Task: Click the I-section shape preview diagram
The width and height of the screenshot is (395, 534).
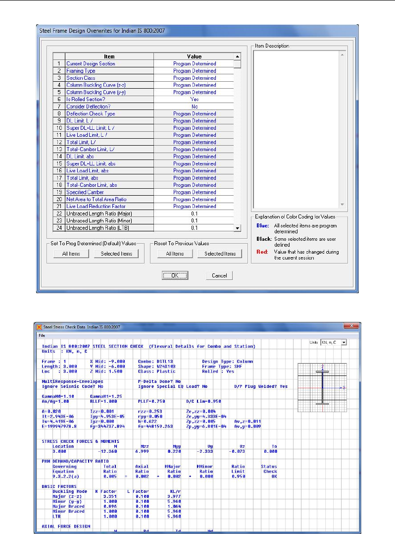Action: (x=322, y=387)
